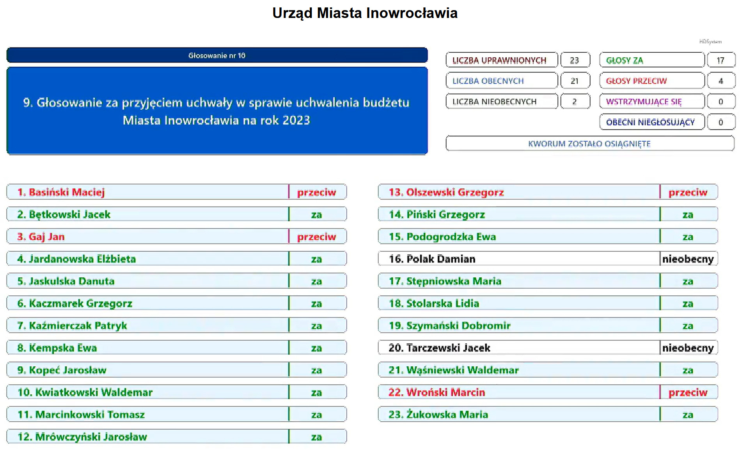Select the budget 2023 resolution title panel
Image resolution: width=747 pixels, height=458 pixels.
pyautogui.click(x=217, y=111)
